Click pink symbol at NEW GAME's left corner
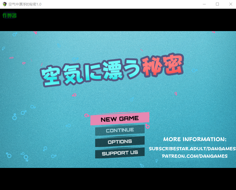 86,116
